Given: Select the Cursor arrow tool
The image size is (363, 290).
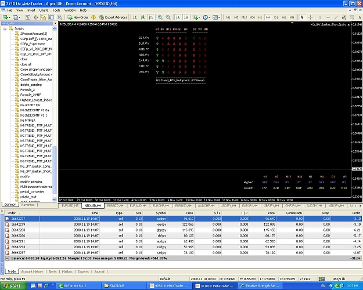Looking at the screenshot, I should point(302,17).
